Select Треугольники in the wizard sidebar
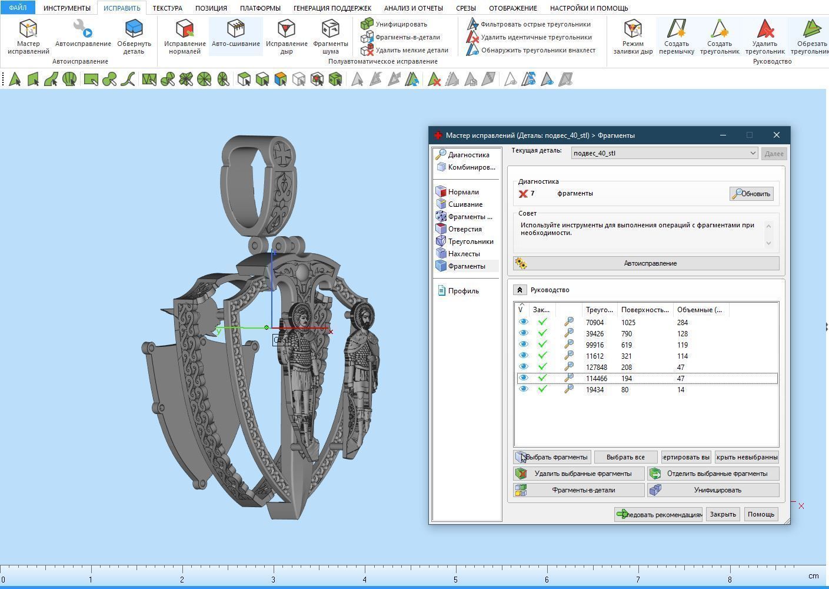This screenshot has height=589, width=829. pyautogui.click(x=465, y=241)
